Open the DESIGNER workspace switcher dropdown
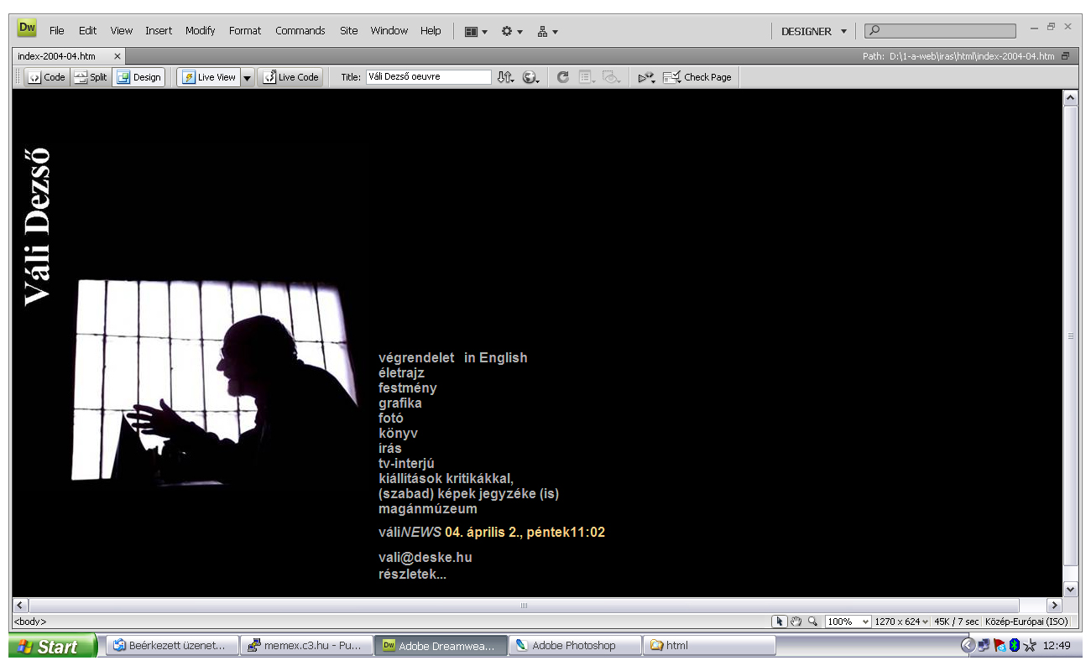This screenshot has width=1091, height=671. pyautogui.click(x=813, y=31)
